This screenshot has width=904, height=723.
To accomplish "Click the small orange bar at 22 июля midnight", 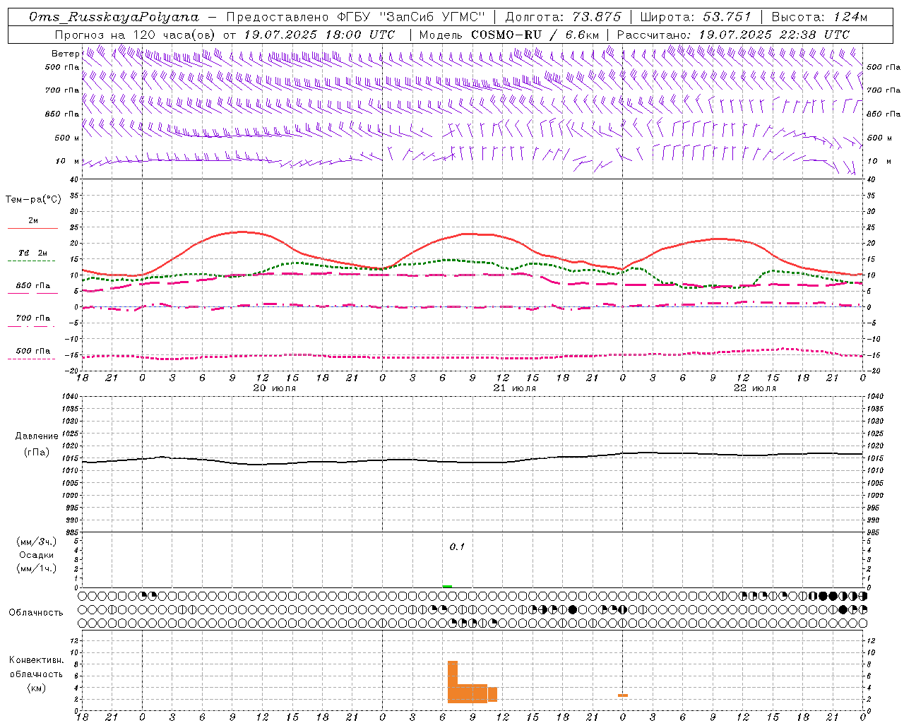I will pos(623,695).
